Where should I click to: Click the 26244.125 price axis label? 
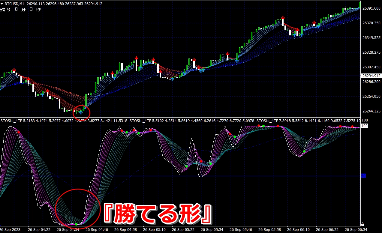371,111
